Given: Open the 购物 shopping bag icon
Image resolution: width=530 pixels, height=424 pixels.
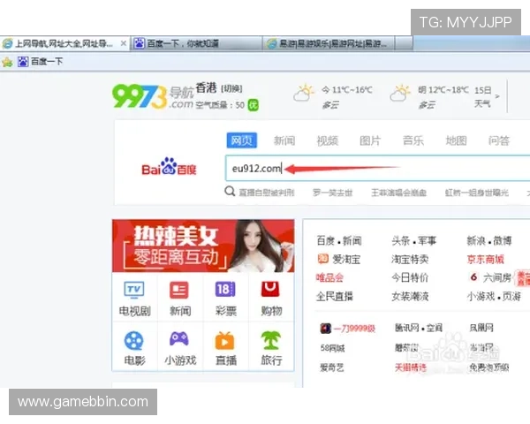Looking at the screenshot, I should pos(270,289).
